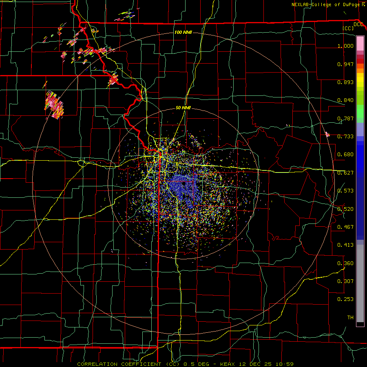Click the 0.947 legend value
Viewport: 367px width, 367px height.
click(x=345, y=64)
